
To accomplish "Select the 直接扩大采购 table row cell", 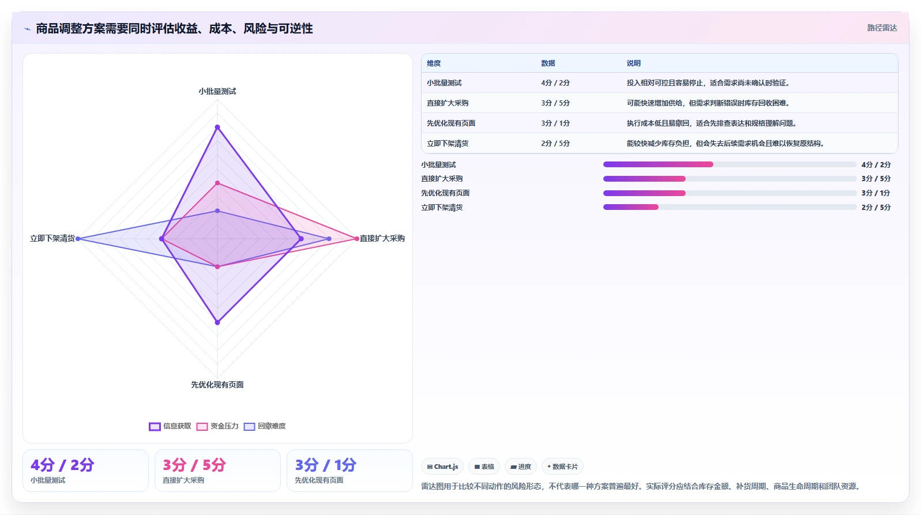I will pos(448,103).
